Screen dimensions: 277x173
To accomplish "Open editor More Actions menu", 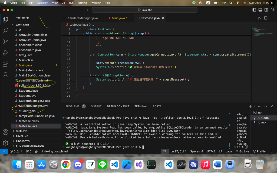I will pos(272,18).
